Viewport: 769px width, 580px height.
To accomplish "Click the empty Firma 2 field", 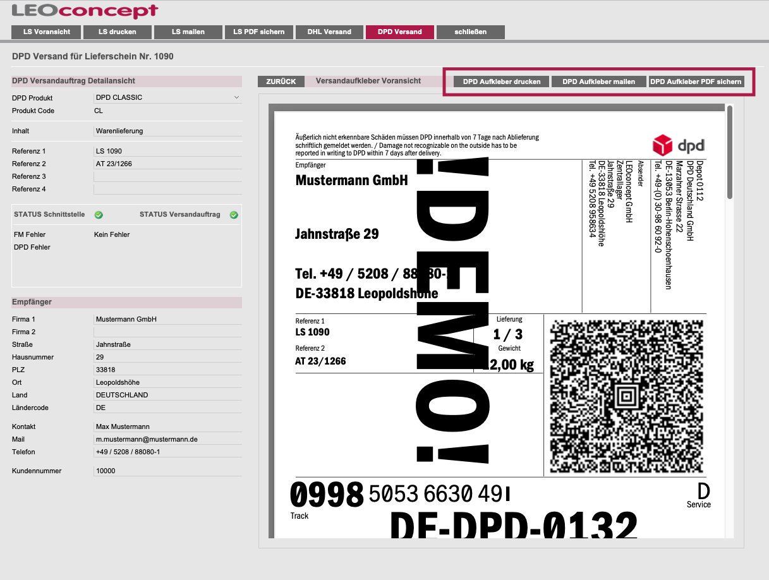I will click(167, 332).
